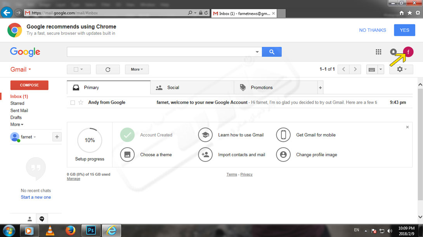Open the More actions dropdown
The image size is (423, 237).
tap(137, 69)
